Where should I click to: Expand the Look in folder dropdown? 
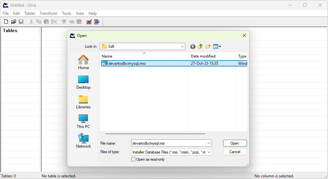pyautogui.click(x=182, y=46)
